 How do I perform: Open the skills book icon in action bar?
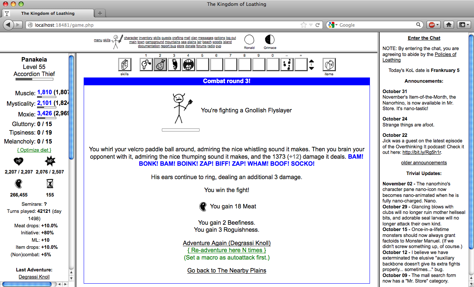coord(125,65)
